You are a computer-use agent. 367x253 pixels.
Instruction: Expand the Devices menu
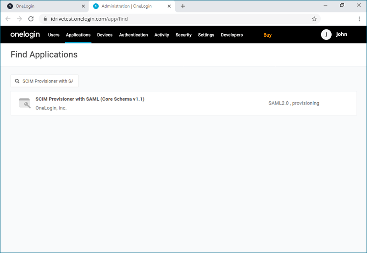pos(105,35)
